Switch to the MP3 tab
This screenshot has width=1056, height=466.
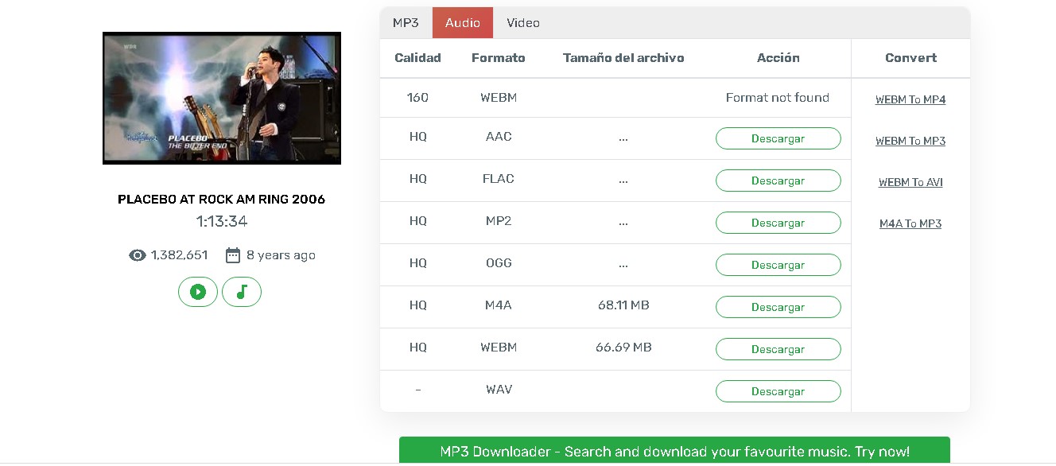click(x=405, y=22)
